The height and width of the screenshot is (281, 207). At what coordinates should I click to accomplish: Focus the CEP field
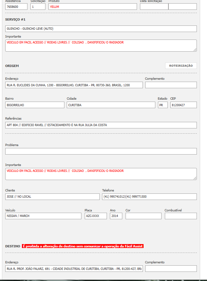[x=183, y=105]
